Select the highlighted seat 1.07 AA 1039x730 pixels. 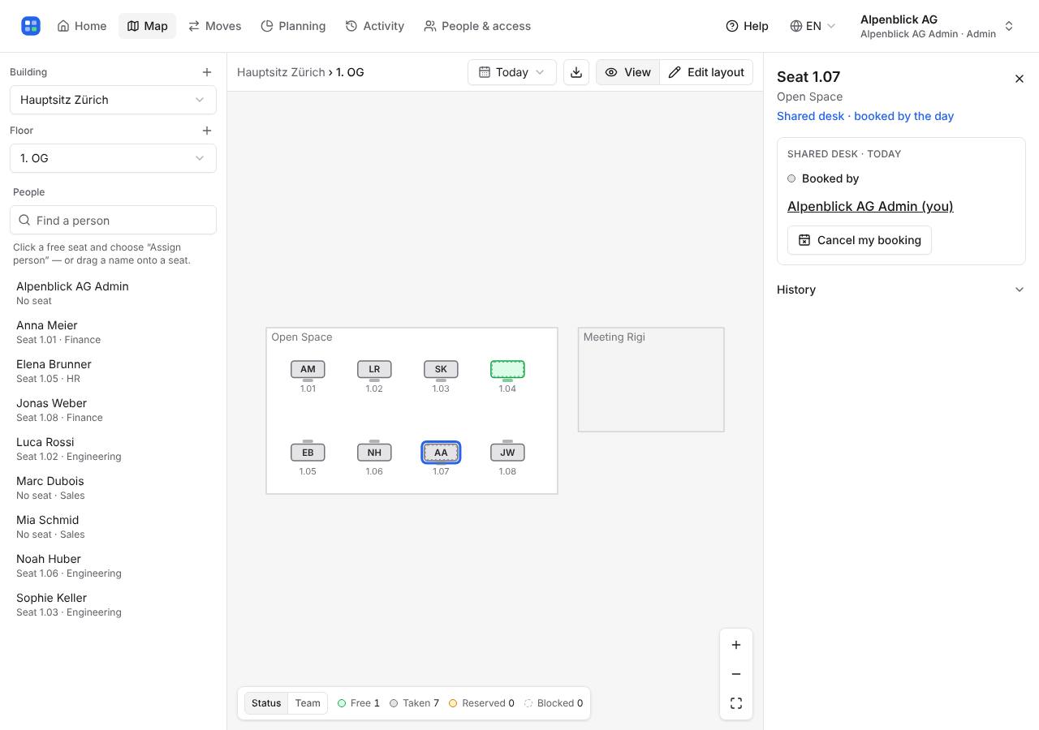click(x=441, y=453)
